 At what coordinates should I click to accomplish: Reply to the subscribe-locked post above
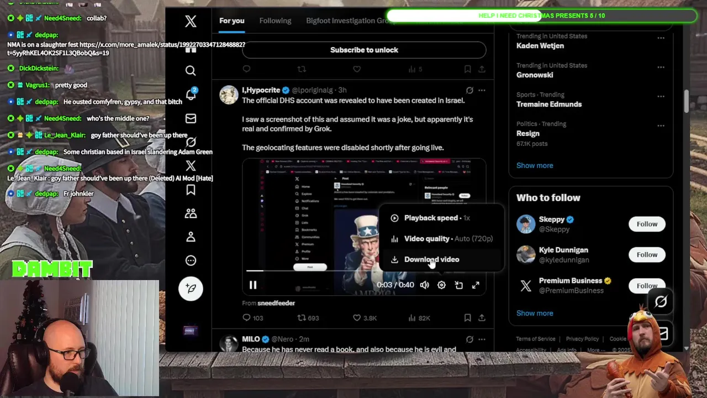(x=246, y=69)
